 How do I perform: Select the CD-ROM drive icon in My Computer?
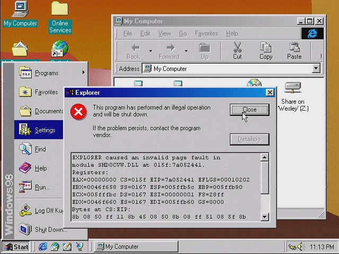[x=254, y=83]
